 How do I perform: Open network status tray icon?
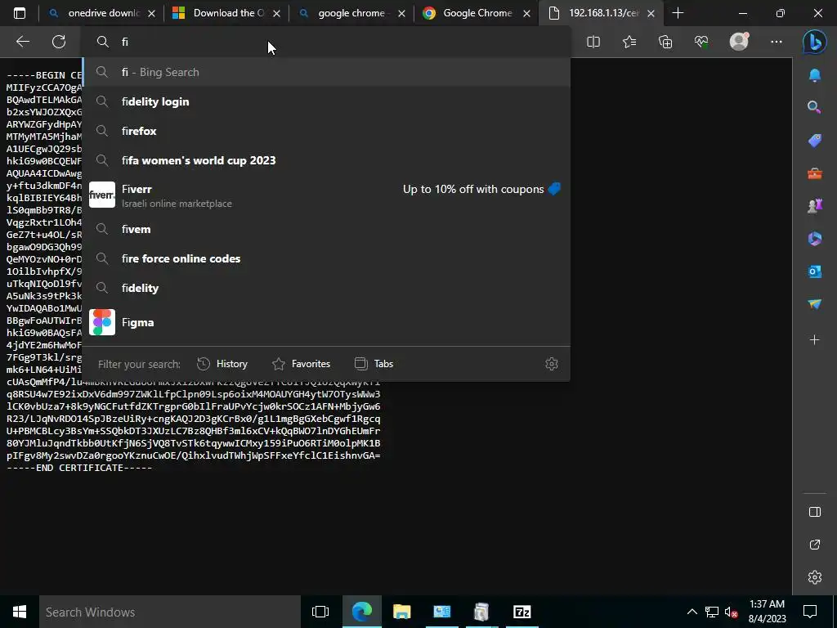point(712,612)
